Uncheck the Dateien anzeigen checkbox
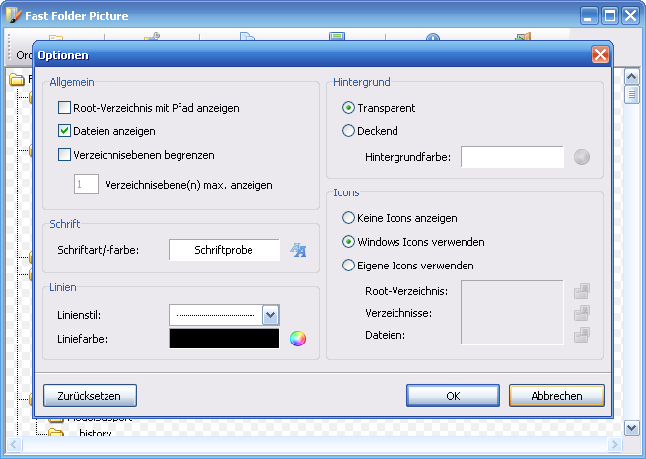The image size is (646, 459). pyautogui.click(x=65, y=131)
